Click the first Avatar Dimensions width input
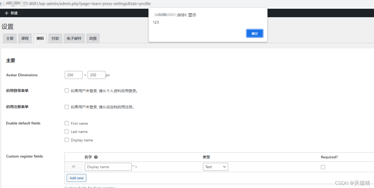 [74, 75]
